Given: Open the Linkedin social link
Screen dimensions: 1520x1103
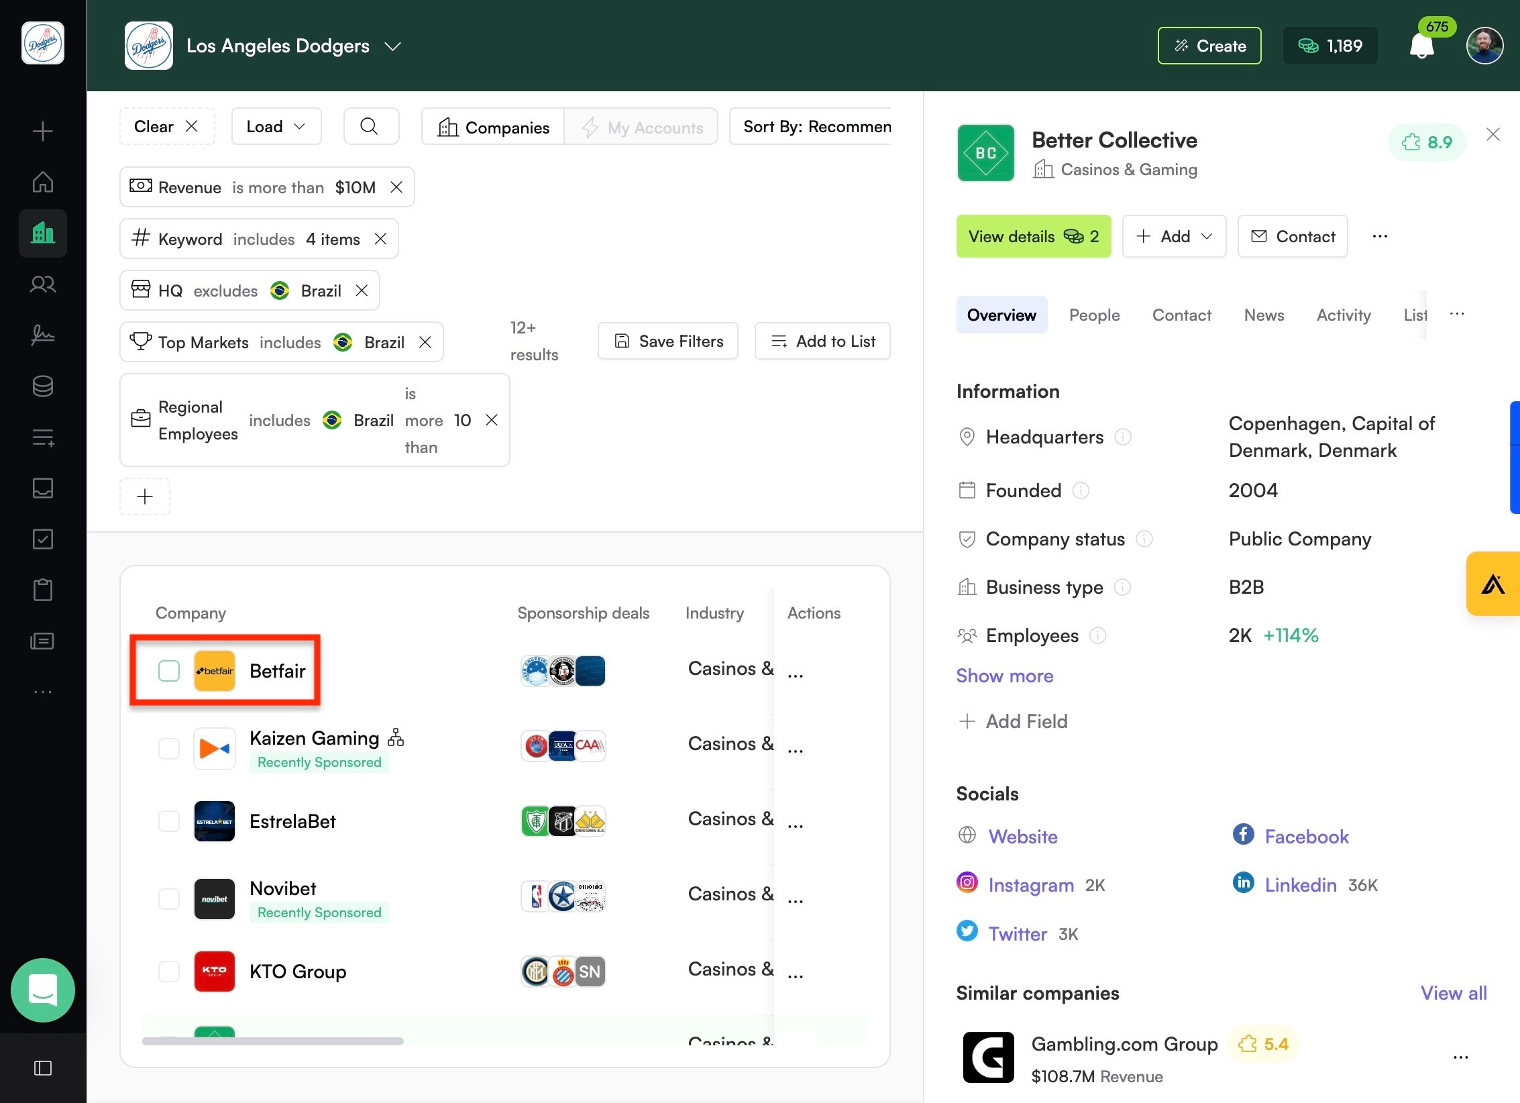Looking at the screenshot, I should [x=1300, y=885].
